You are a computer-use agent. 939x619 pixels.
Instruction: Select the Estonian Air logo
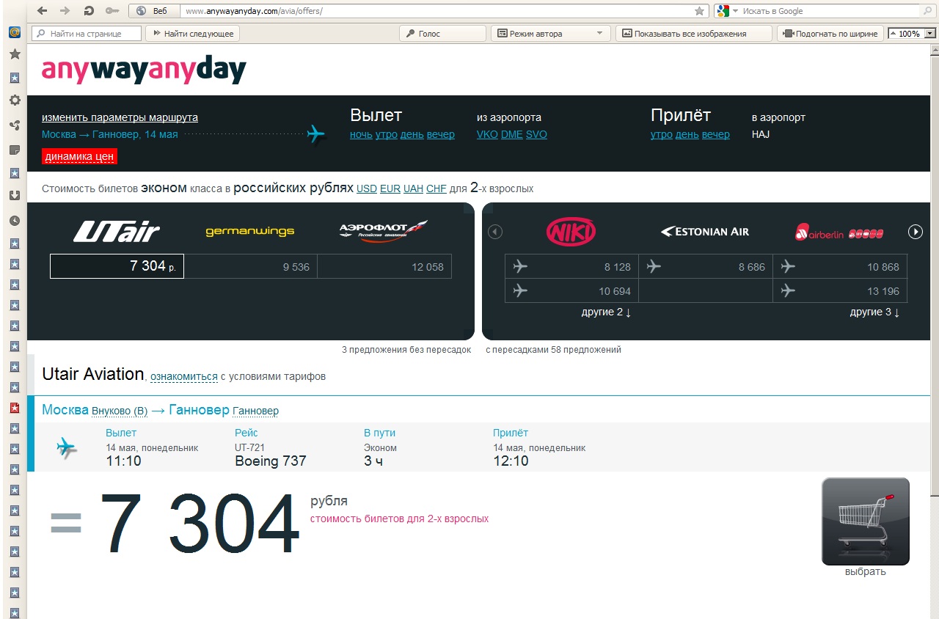[705, 232]
